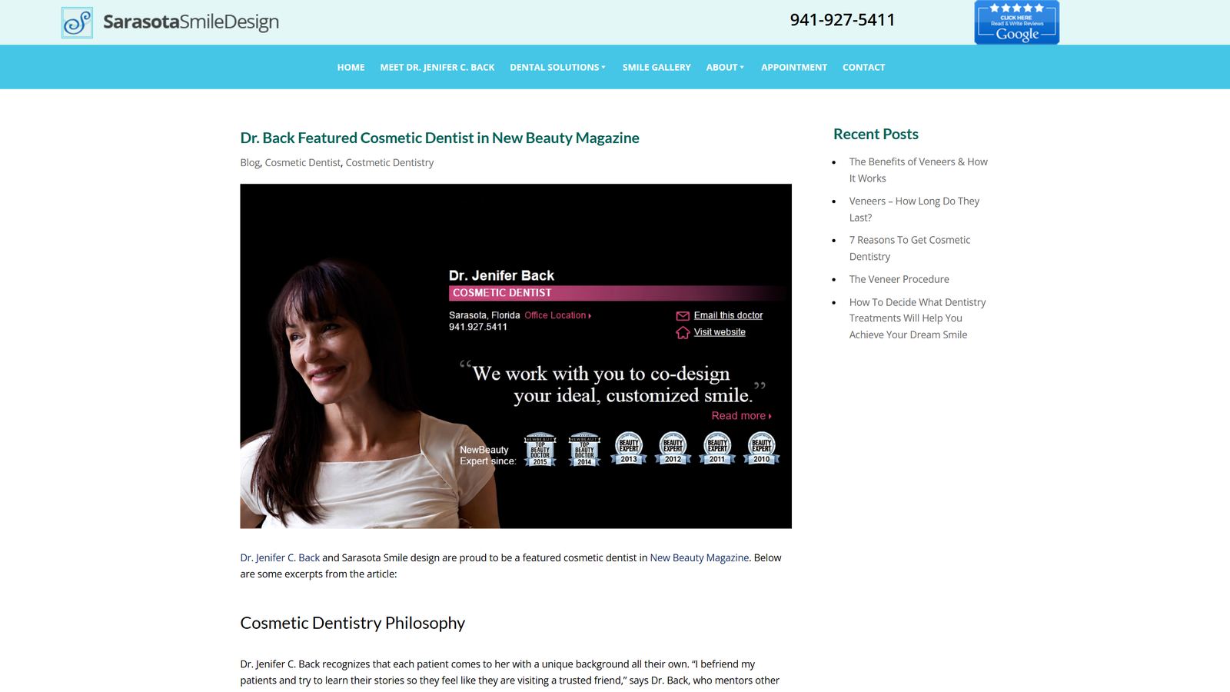This screenshot has width=1230, height=692.
Task: Click the Office Location link in banner
Action: [557, 315]
